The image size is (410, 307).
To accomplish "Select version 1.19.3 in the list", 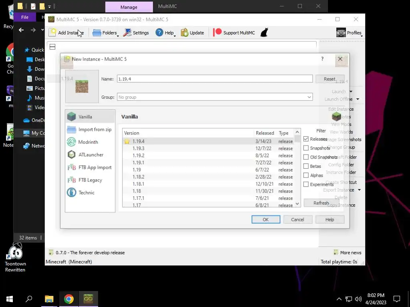I will 208,148.
